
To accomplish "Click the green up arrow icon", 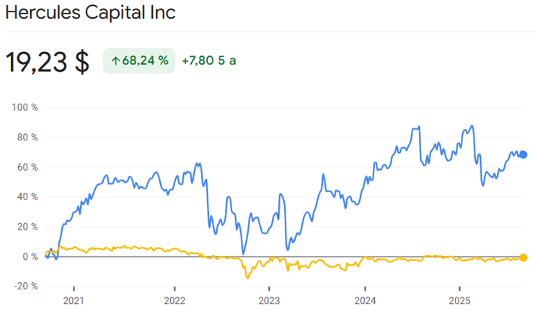I will [115, 61].
